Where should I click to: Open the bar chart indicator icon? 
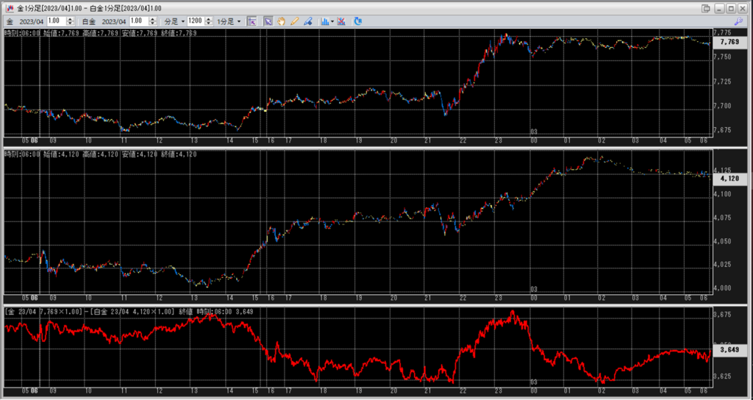pyautogui.click(x=325, y=21)
